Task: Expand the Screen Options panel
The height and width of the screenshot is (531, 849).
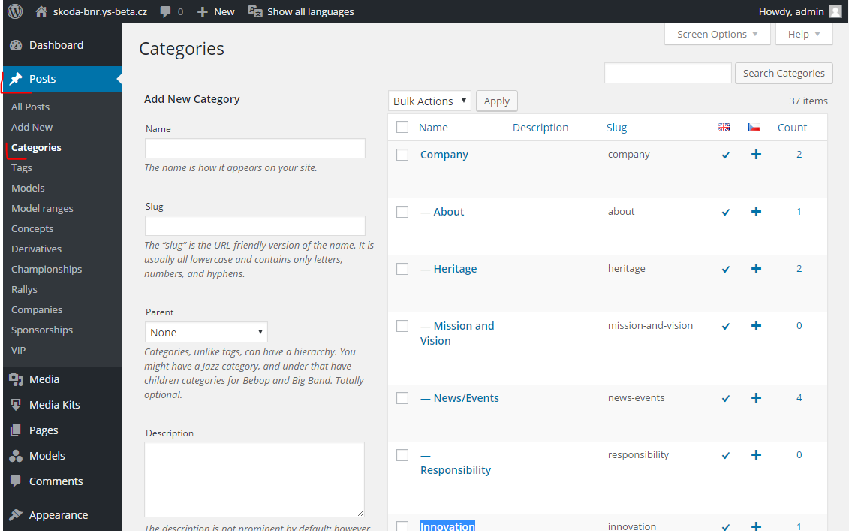Action: (718, 34)
